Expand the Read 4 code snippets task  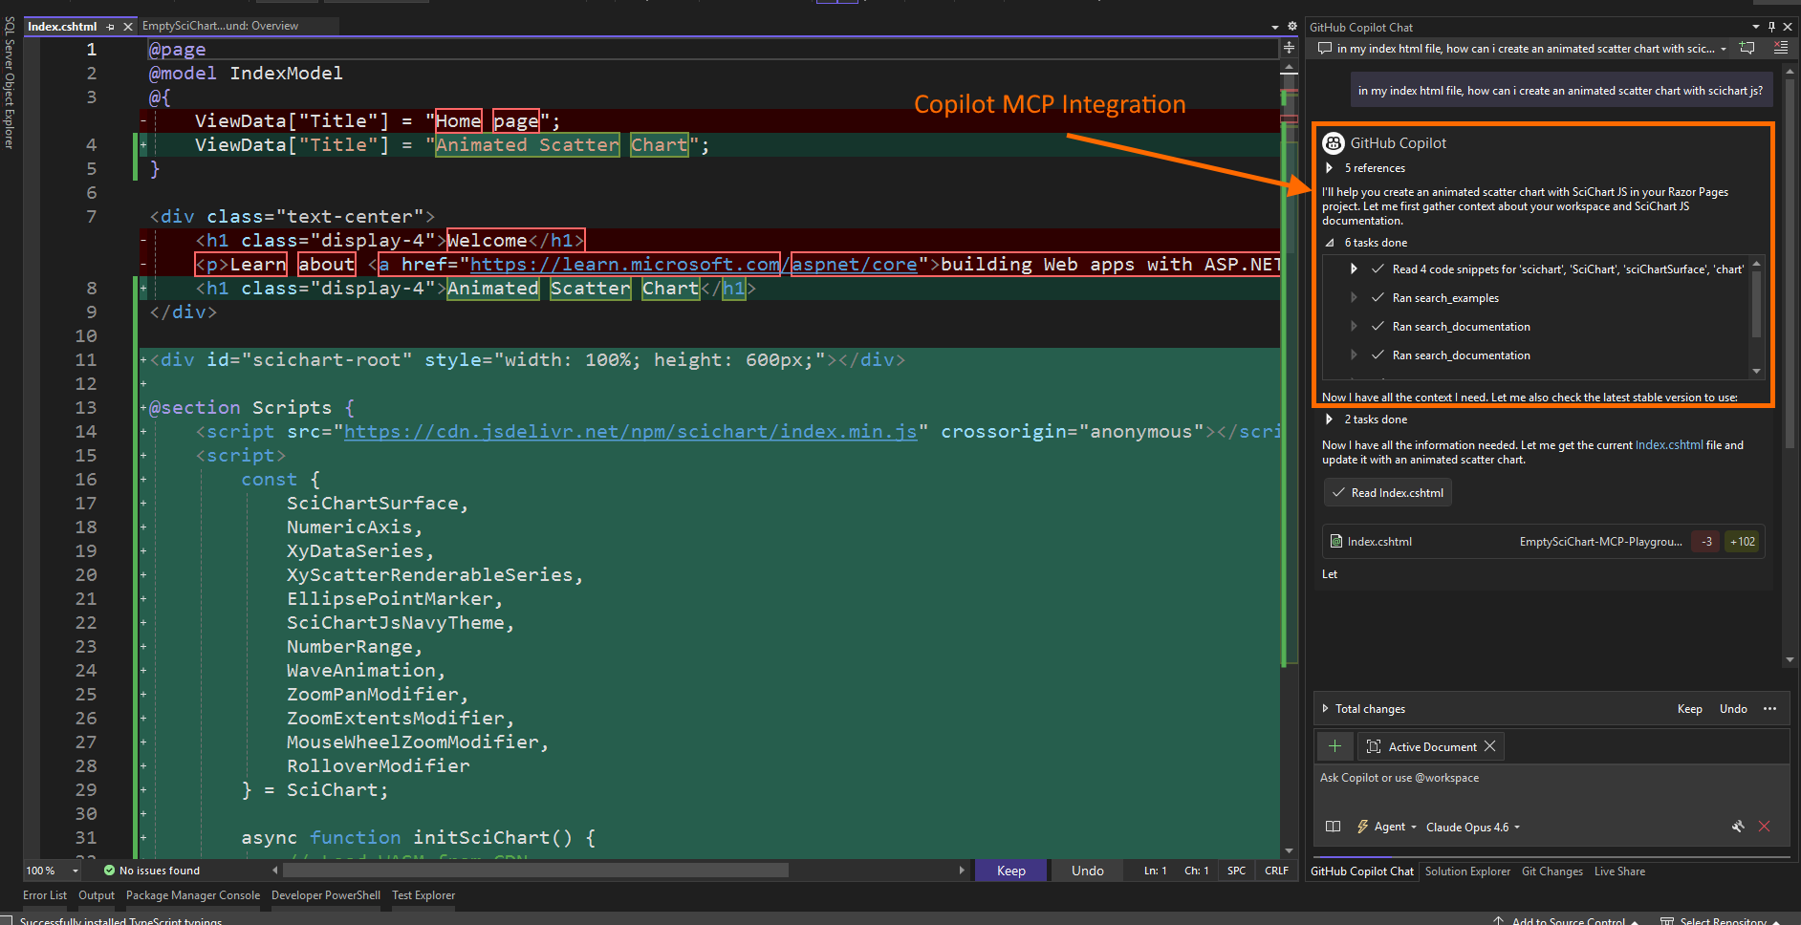click(1354, 269)
